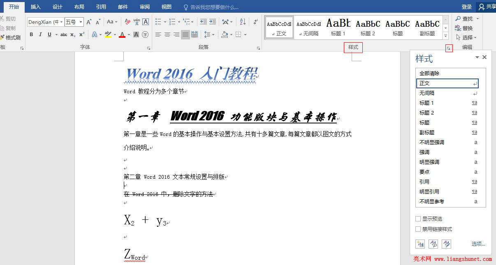
Task: Open the phonetic guide (wén) tool
Action: (x=137, y=22)
